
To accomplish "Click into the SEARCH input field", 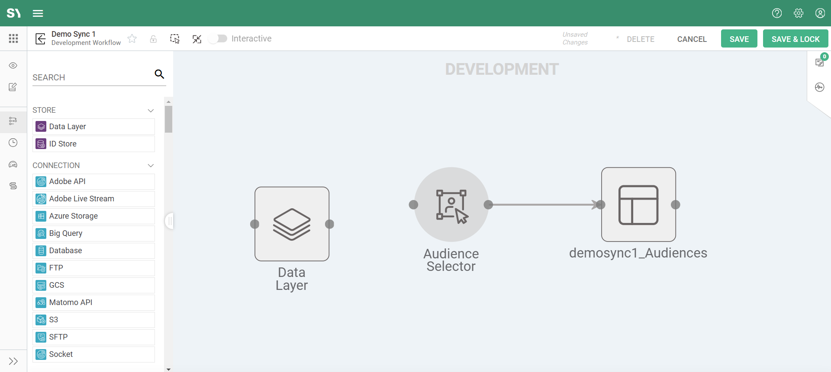I will (91, 77).
